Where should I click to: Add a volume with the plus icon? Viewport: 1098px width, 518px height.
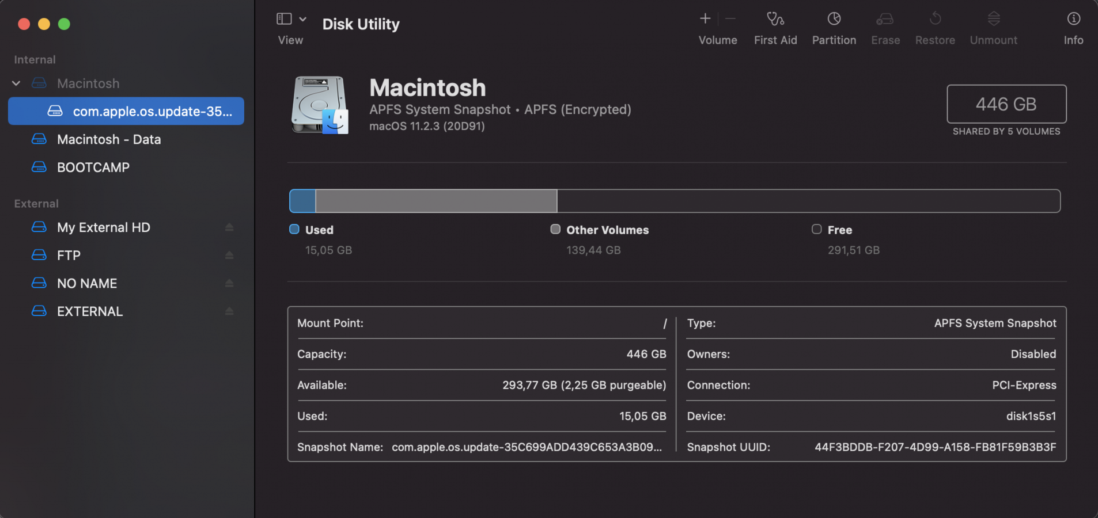click(705, 19)
